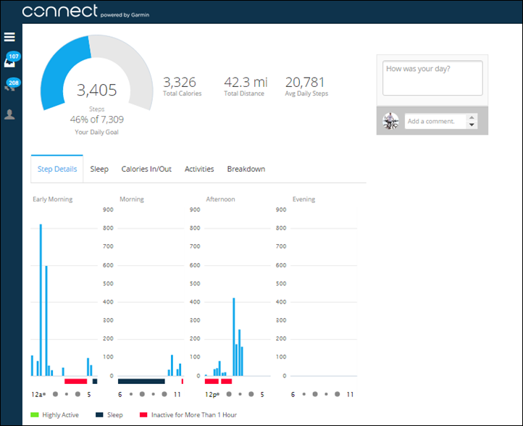Click the red Inactive legend swatch

coord(143,415)
